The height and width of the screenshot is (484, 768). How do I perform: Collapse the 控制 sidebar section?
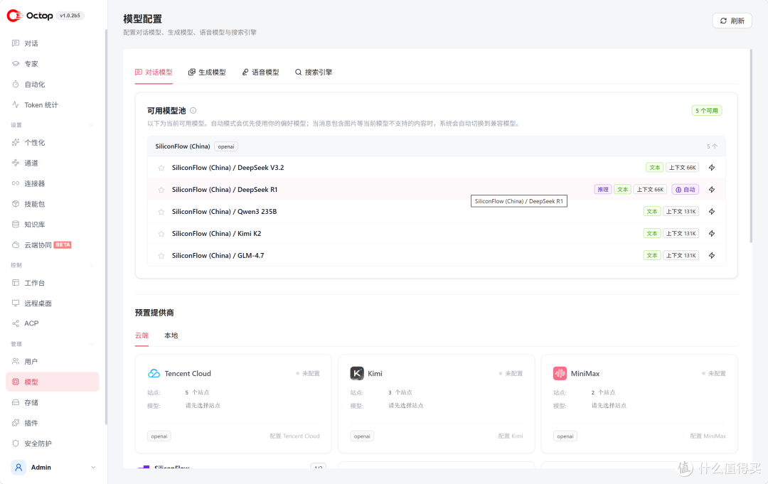[x=92, y=265]
